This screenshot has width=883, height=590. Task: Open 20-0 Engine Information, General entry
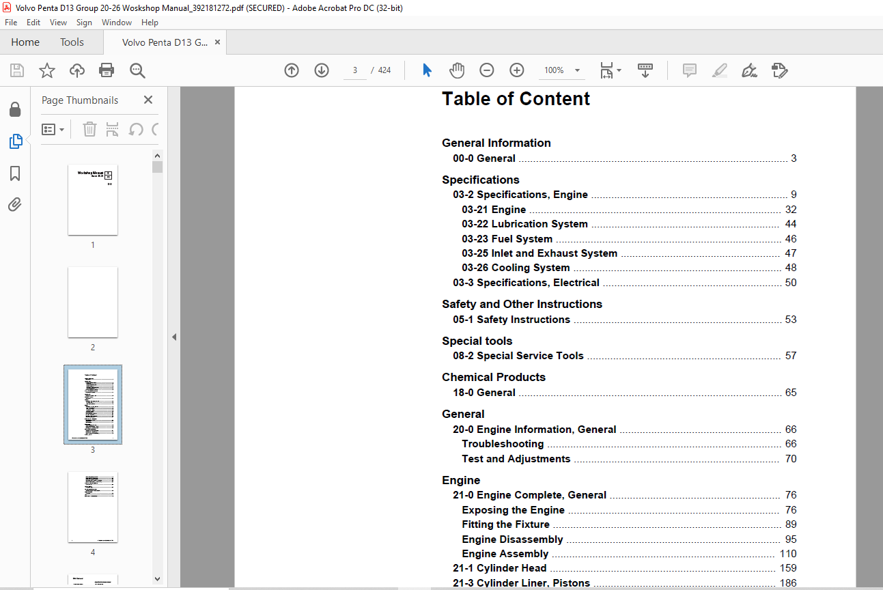point(625,430)
